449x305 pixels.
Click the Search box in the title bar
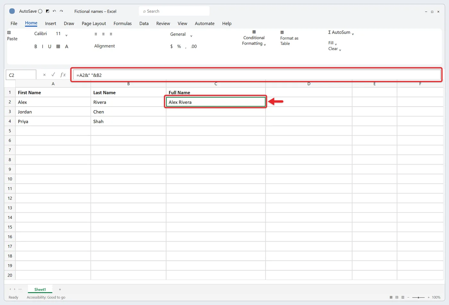point(174,11)
